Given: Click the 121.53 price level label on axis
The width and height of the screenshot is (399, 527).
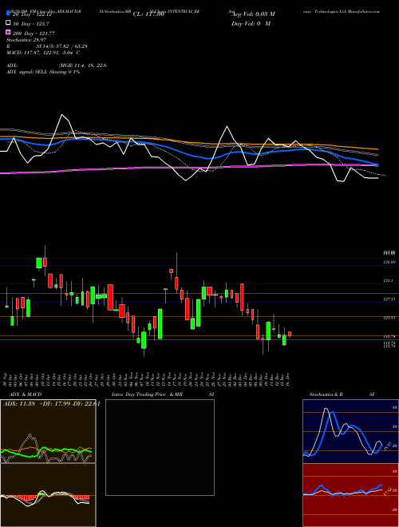Looking at the screenshot, I should (389, 317).
